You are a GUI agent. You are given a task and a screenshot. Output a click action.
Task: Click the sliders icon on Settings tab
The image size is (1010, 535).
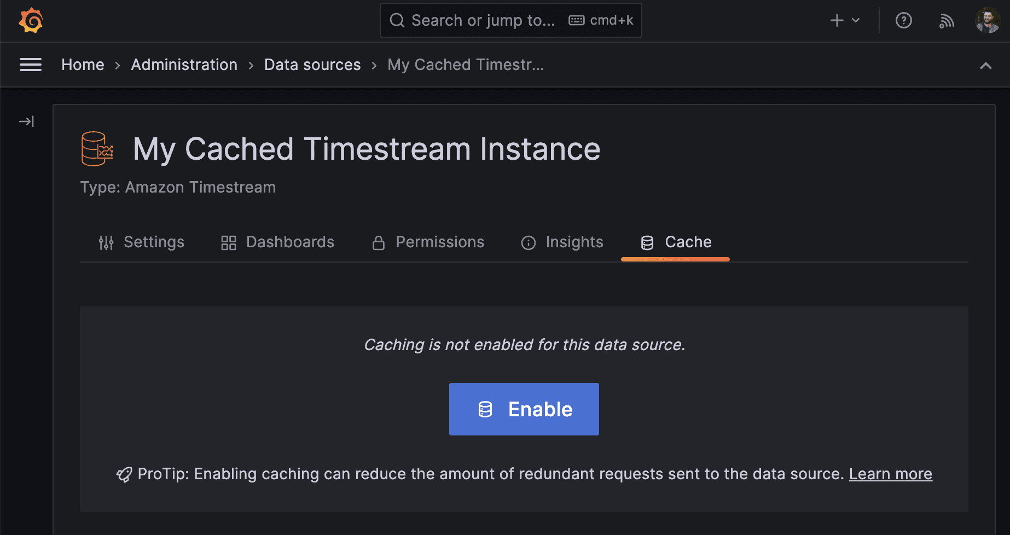point(106,242)
